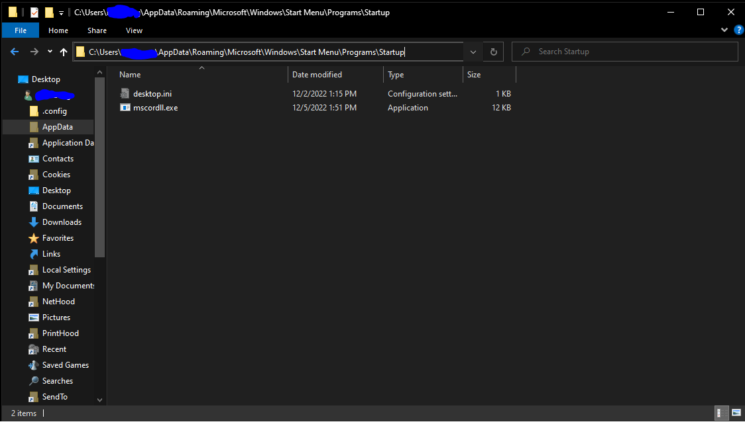Viewport: 745px width, 422px height.
Task: Go up one folder level
Action: coord(64,52)
